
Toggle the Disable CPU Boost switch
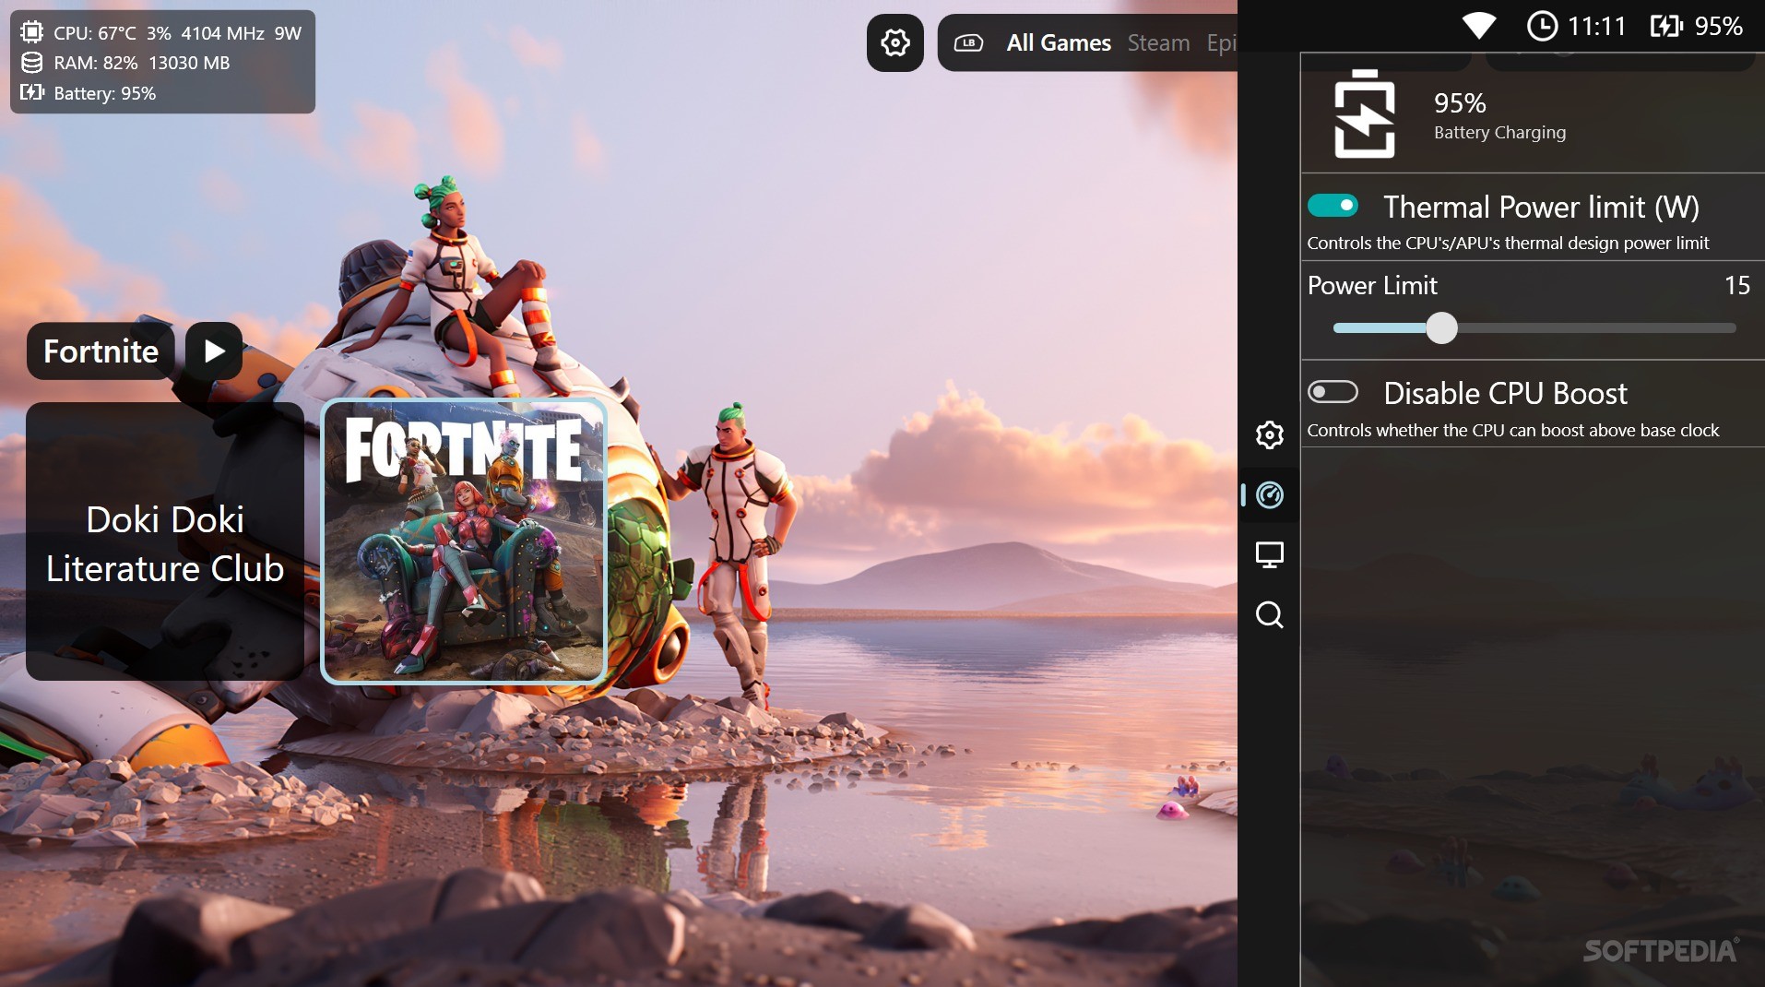coord(1333,392)
